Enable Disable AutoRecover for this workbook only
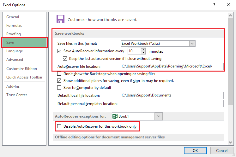The width and height of the screenshot is (236, 157). point(59,126)
